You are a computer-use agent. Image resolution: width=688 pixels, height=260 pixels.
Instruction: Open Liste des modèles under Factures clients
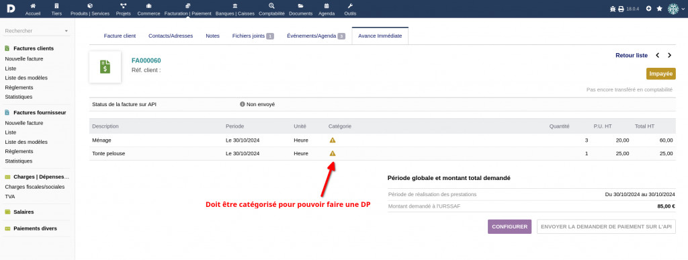[x=26, y=78]
